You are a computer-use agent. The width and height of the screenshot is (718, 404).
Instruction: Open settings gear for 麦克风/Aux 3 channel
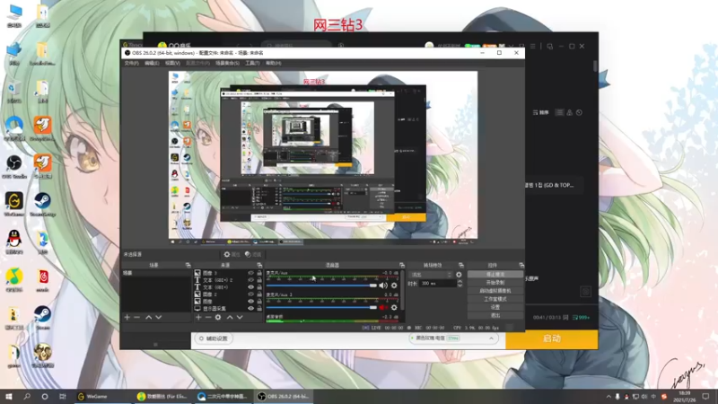pyautogui.click(x=394, y=307)
